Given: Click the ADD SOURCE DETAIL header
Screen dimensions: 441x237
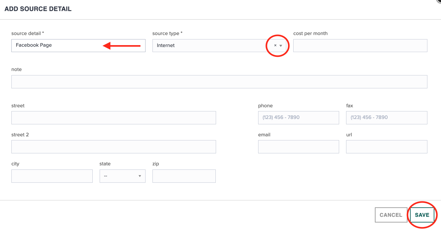Looking at the screenshot, I should (x=38, y=9).
